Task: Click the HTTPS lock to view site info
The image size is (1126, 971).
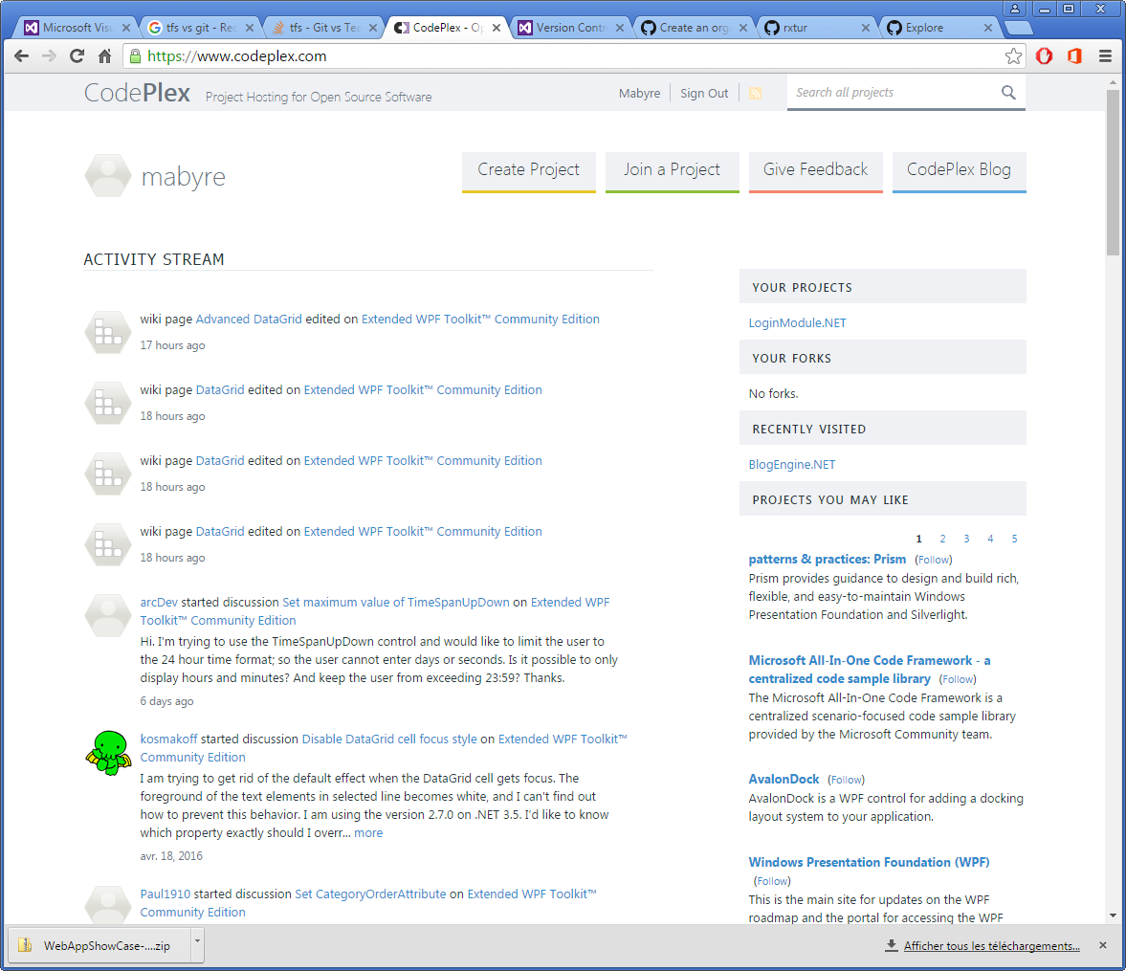Action: (x=135, y=56)
